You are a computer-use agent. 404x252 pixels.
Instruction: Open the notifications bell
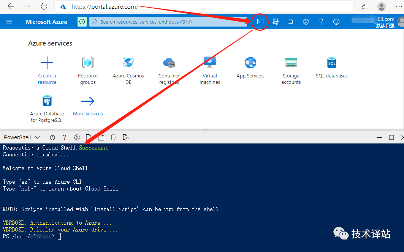coord(291,22)
